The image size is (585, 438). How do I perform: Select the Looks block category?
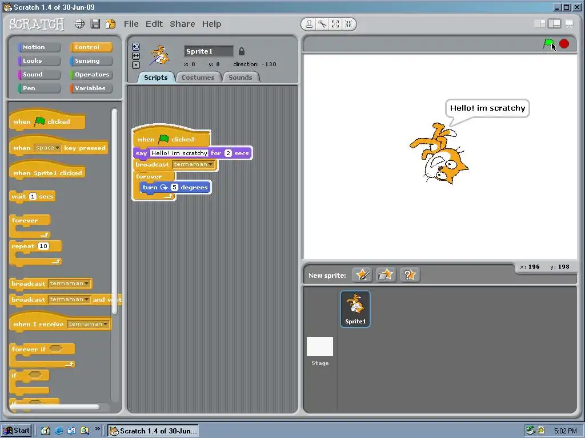39,60
